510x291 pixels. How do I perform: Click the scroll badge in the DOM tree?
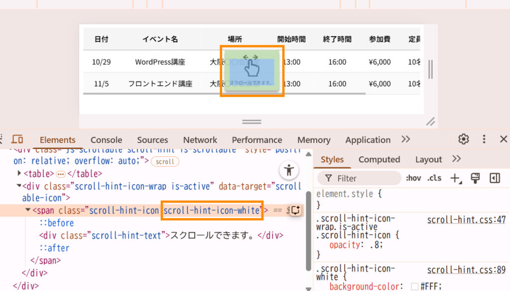click(x=165, y=161)
